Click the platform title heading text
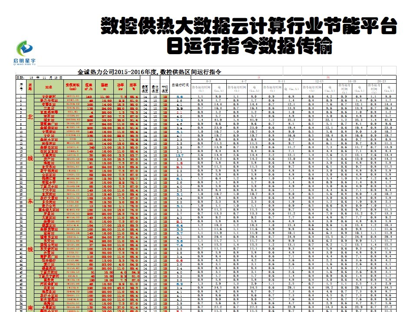Image resolution: width=417 pixels, height=312 pixels. [x=248, y=26]
